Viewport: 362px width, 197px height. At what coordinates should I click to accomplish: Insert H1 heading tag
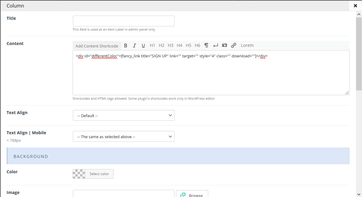point(152,45)
